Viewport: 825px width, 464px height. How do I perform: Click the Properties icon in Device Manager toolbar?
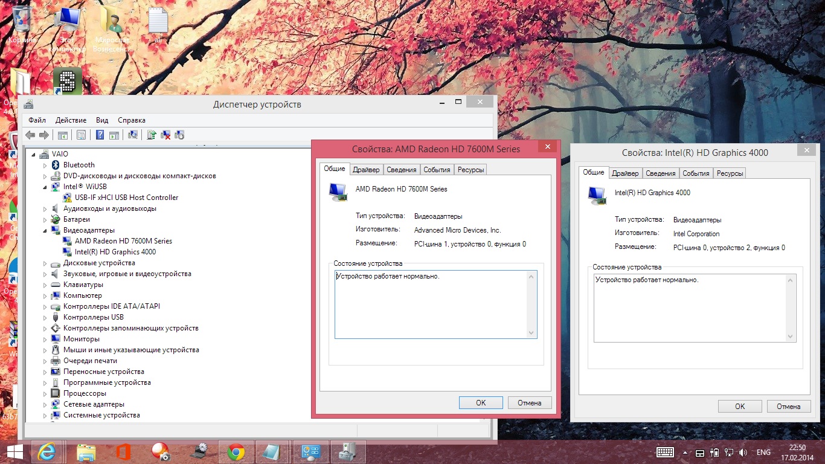[81, 135]
